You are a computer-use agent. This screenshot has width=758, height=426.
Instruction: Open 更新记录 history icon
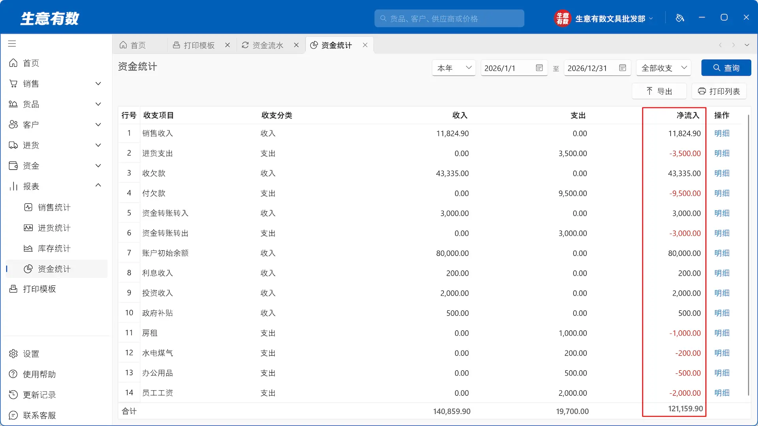(13, 395)
